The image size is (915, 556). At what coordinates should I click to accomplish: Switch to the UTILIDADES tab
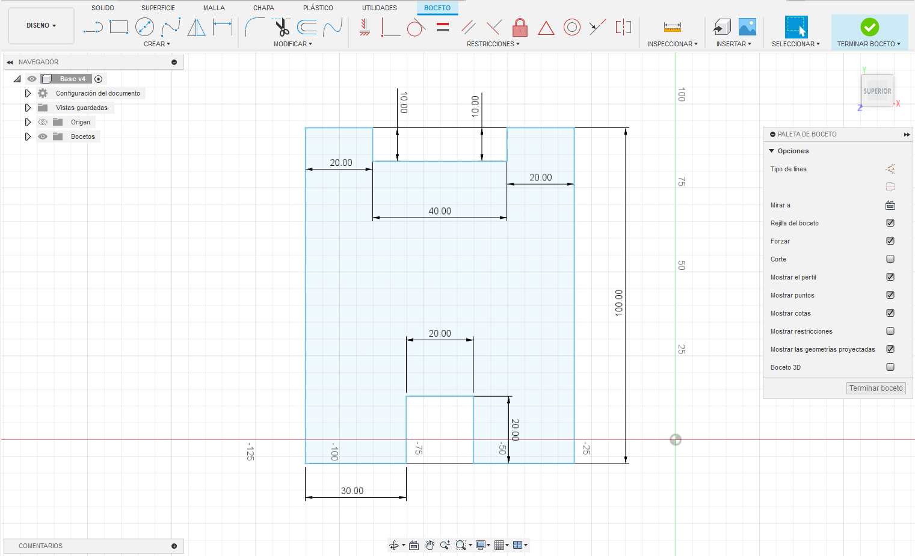click(x=380, y=8)
